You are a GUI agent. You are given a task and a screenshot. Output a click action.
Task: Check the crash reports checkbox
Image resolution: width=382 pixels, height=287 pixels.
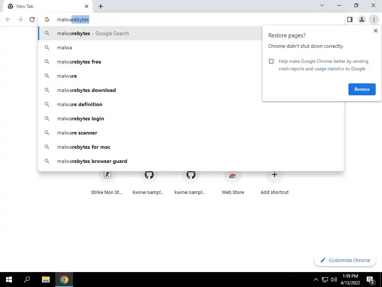coord(271,61)
